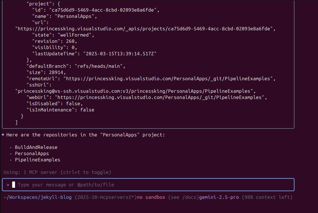Open the project API URL link
The image size is (318, 213).
click(x=145, y=29)
